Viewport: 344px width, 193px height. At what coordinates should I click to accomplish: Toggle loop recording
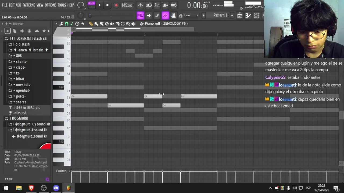(174, 5)
